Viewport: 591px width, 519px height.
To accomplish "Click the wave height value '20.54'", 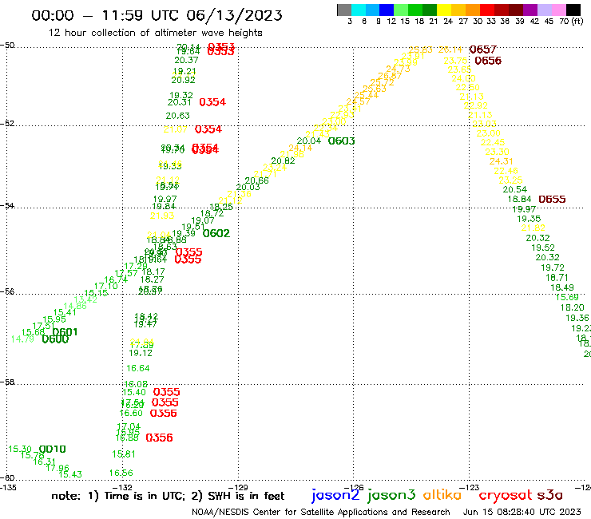I will click(515, 189).
